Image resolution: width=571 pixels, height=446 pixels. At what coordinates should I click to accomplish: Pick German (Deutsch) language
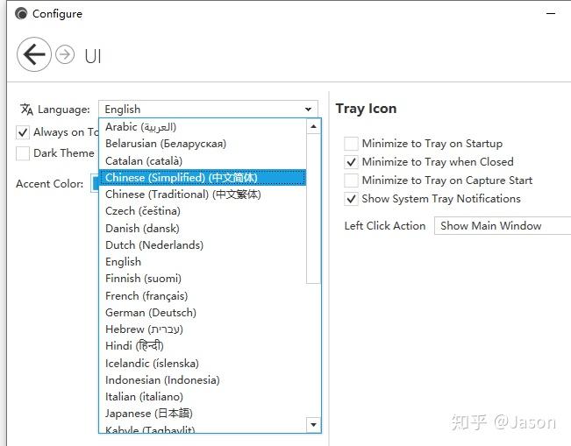(x=151, y=313)
